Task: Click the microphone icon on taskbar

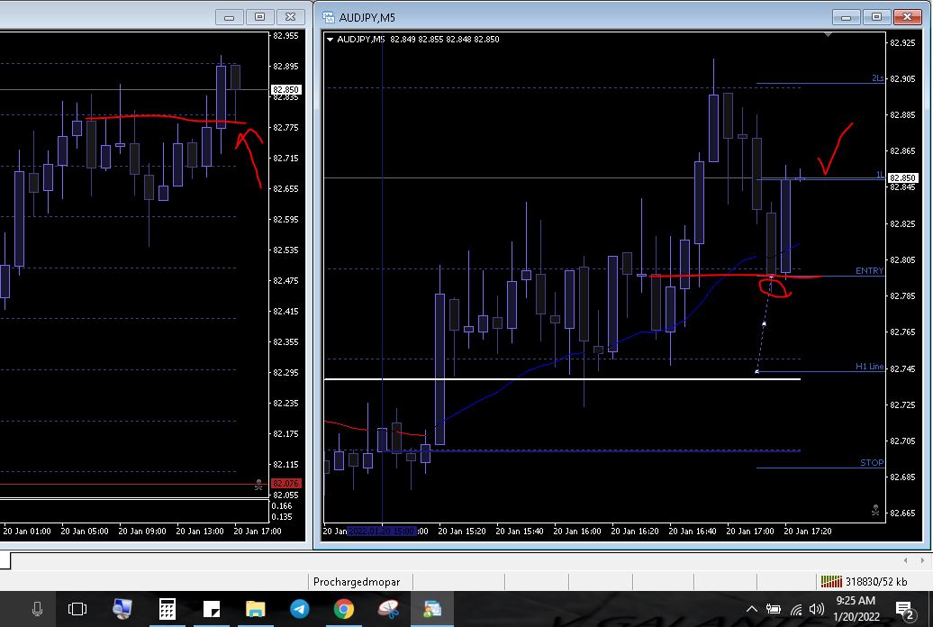Action: point(37,610)
